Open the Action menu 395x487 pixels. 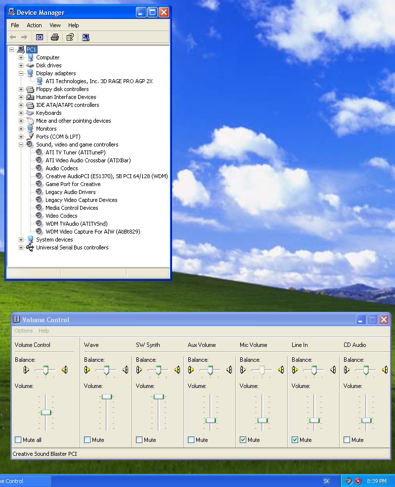tap(34, 25)
